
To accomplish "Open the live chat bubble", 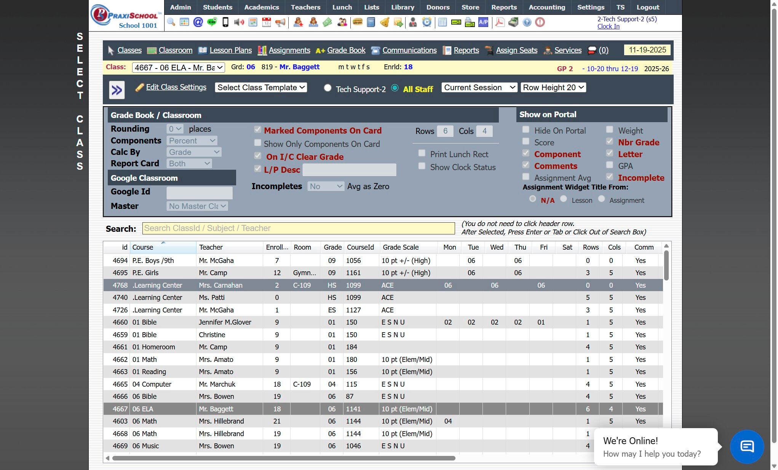I will point(747,446).
